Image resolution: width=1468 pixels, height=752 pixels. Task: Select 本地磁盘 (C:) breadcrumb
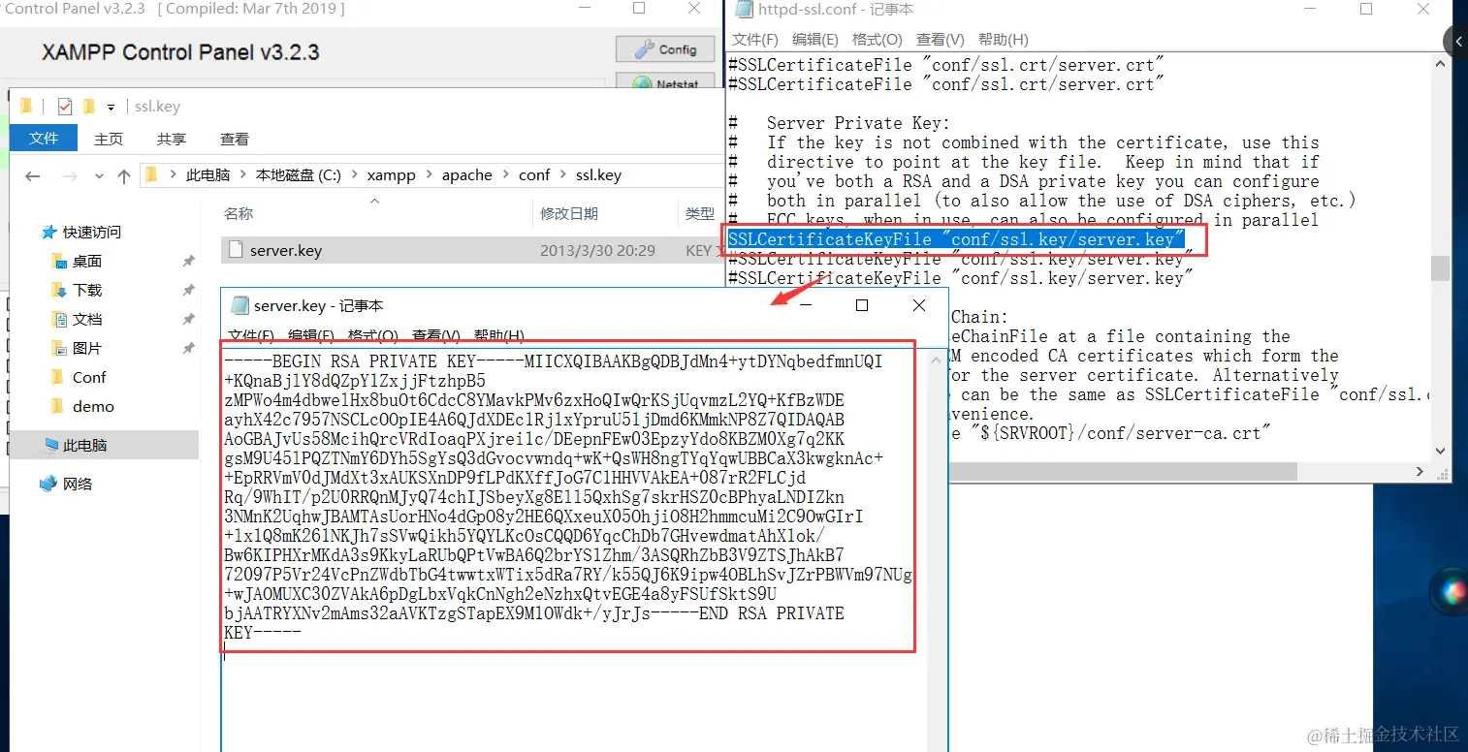pyautogui.click(x=299, y=175)
